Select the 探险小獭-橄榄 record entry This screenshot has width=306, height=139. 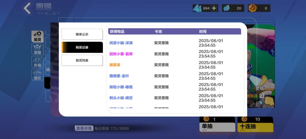[121, 87]
